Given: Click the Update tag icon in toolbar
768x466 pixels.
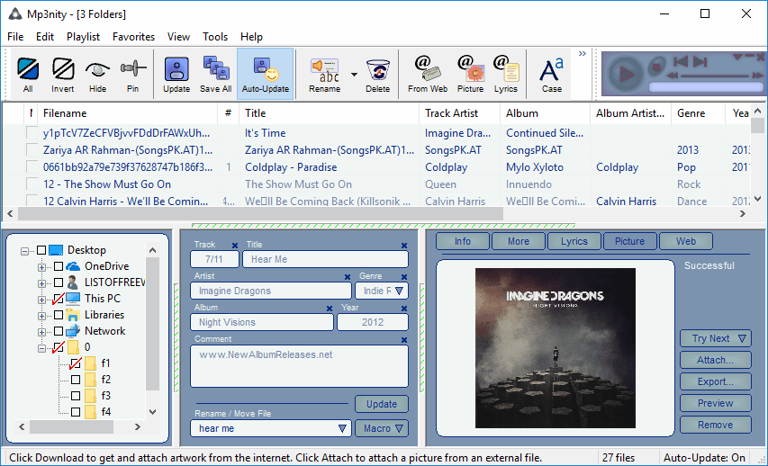Looking at the screenshot, I should [176, 75].
